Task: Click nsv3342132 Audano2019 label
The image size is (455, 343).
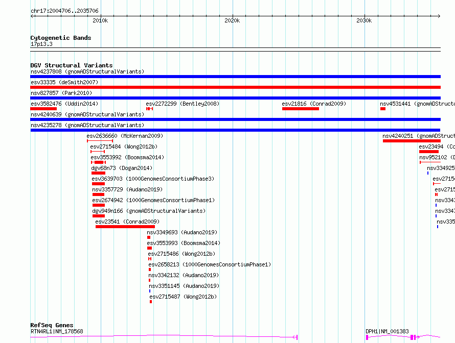Action: pos(184,275)
